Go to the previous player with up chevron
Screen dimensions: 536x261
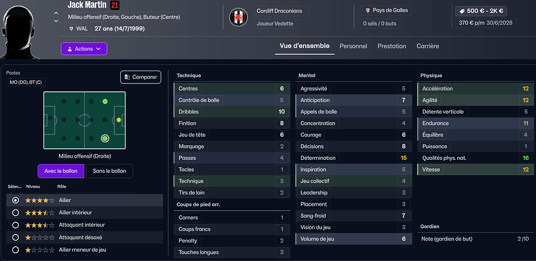[x=56, y=13]
